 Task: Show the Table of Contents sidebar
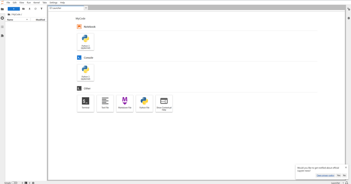point(2,27)
